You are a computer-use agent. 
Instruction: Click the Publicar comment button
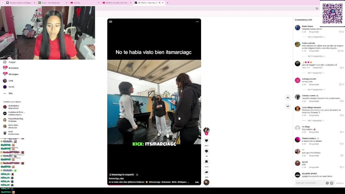point(340,183)
